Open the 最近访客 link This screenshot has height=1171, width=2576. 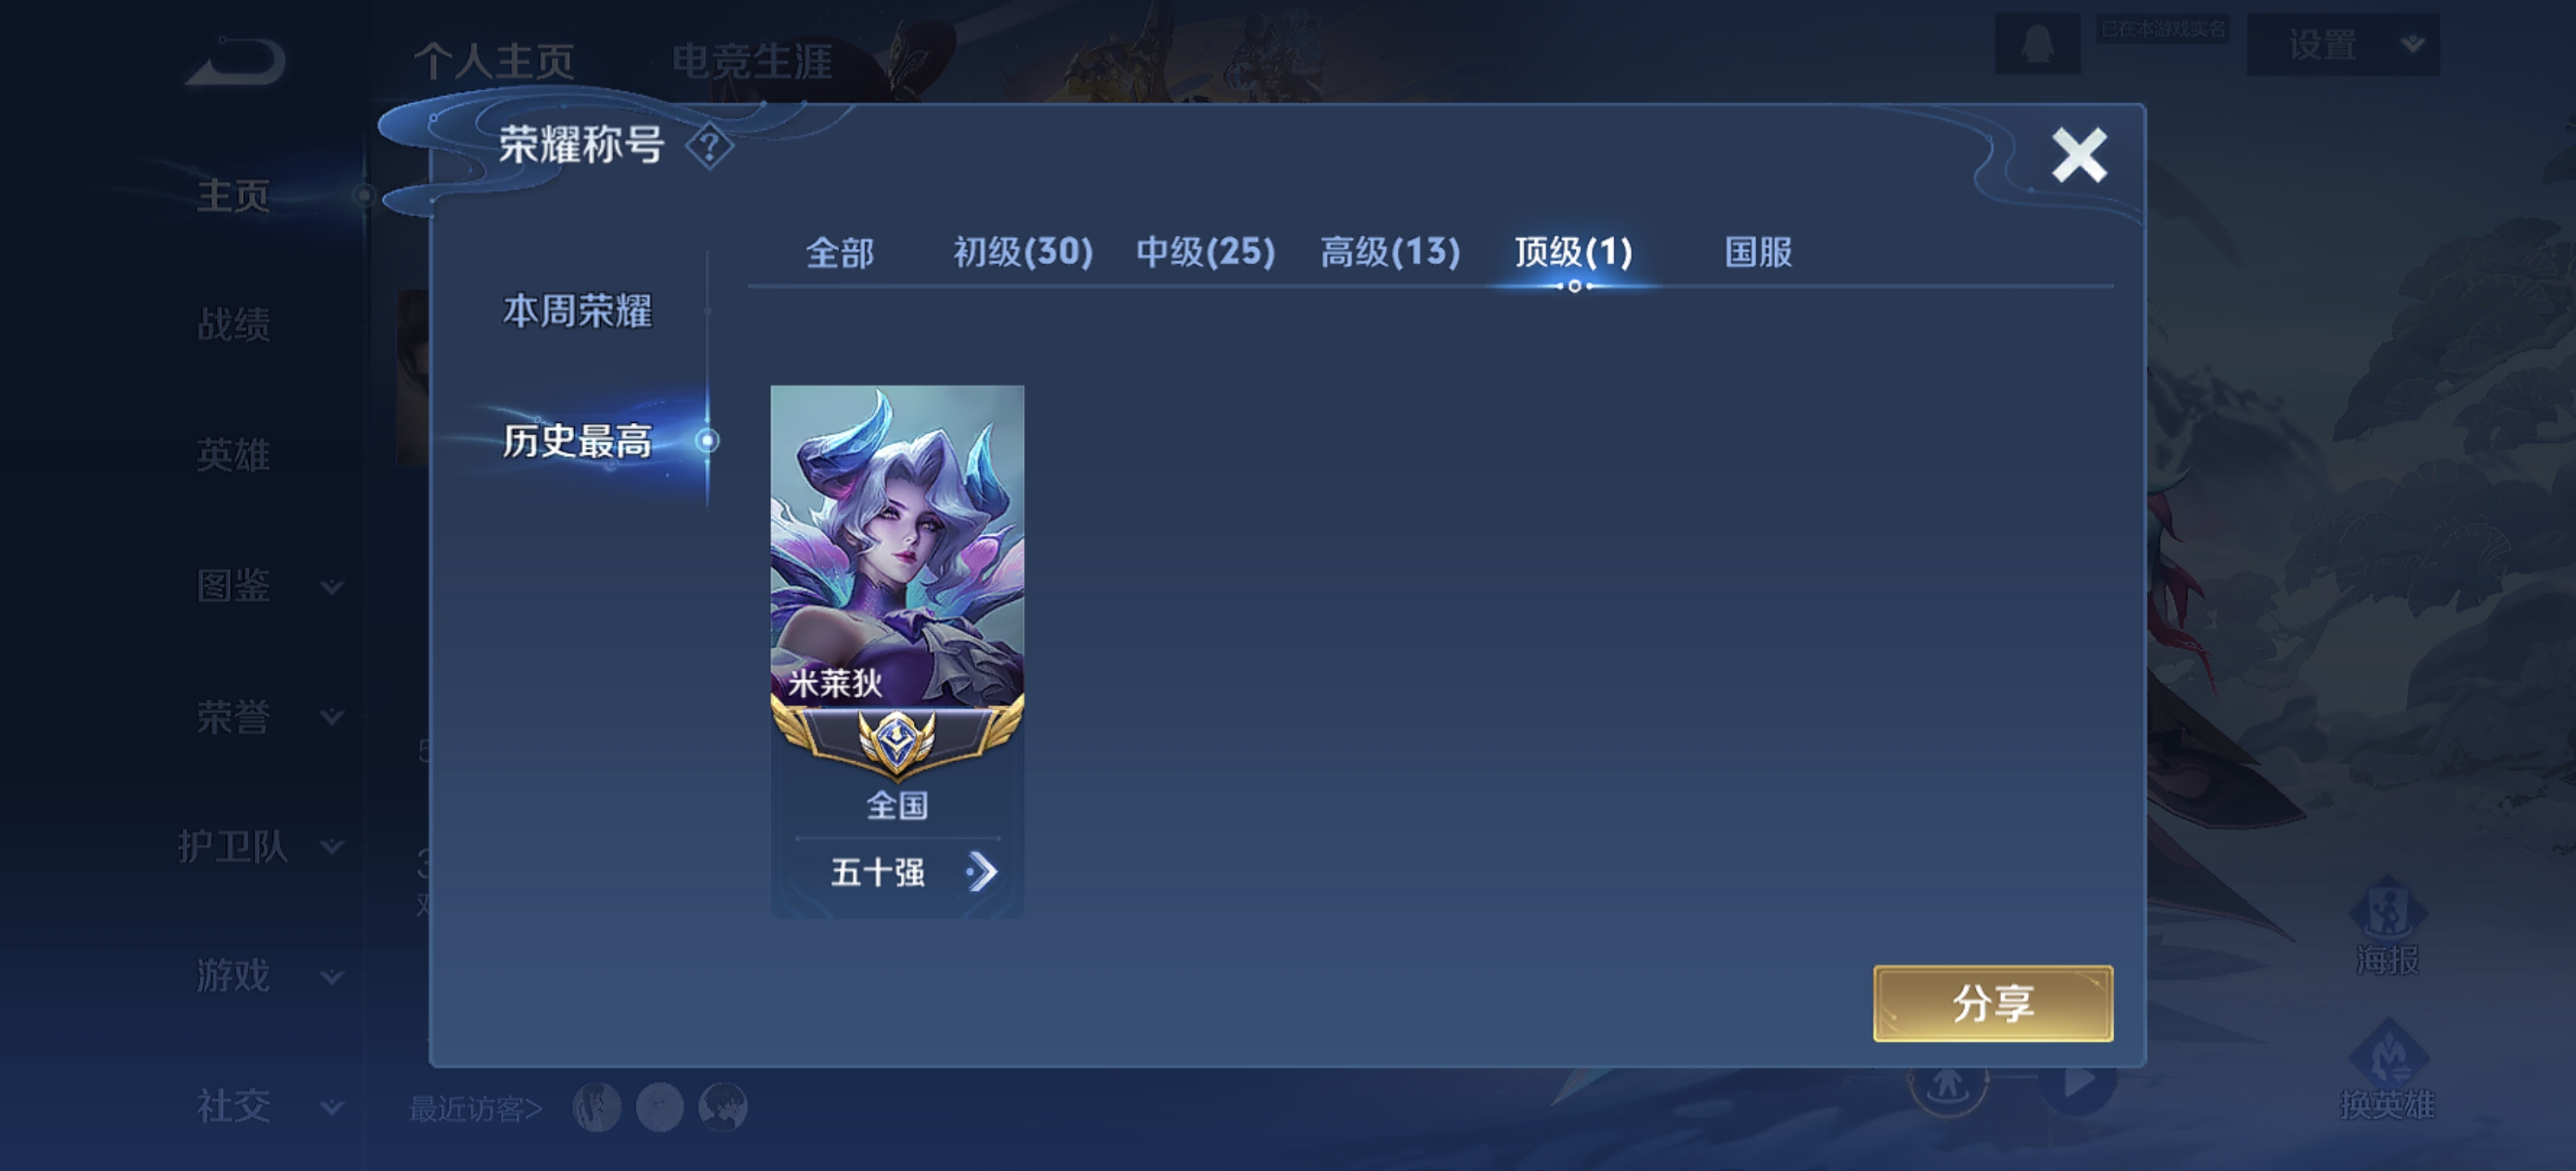476,1109
